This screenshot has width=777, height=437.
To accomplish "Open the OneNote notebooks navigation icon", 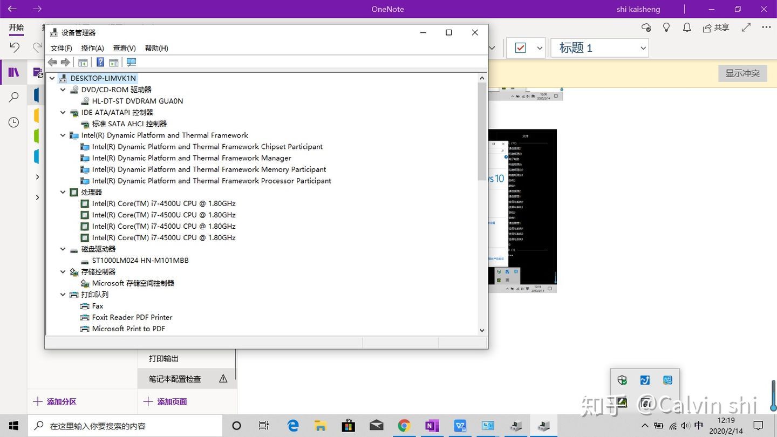I will point(13,72).
